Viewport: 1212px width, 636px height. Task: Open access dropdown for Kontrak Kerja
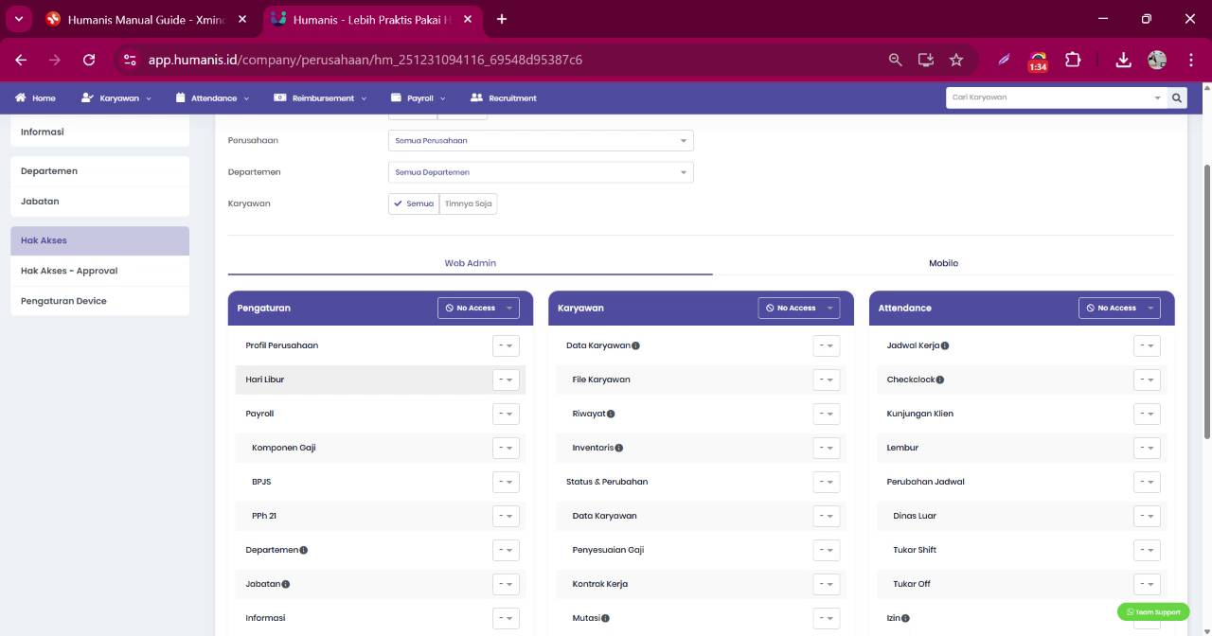click(827, 584)
